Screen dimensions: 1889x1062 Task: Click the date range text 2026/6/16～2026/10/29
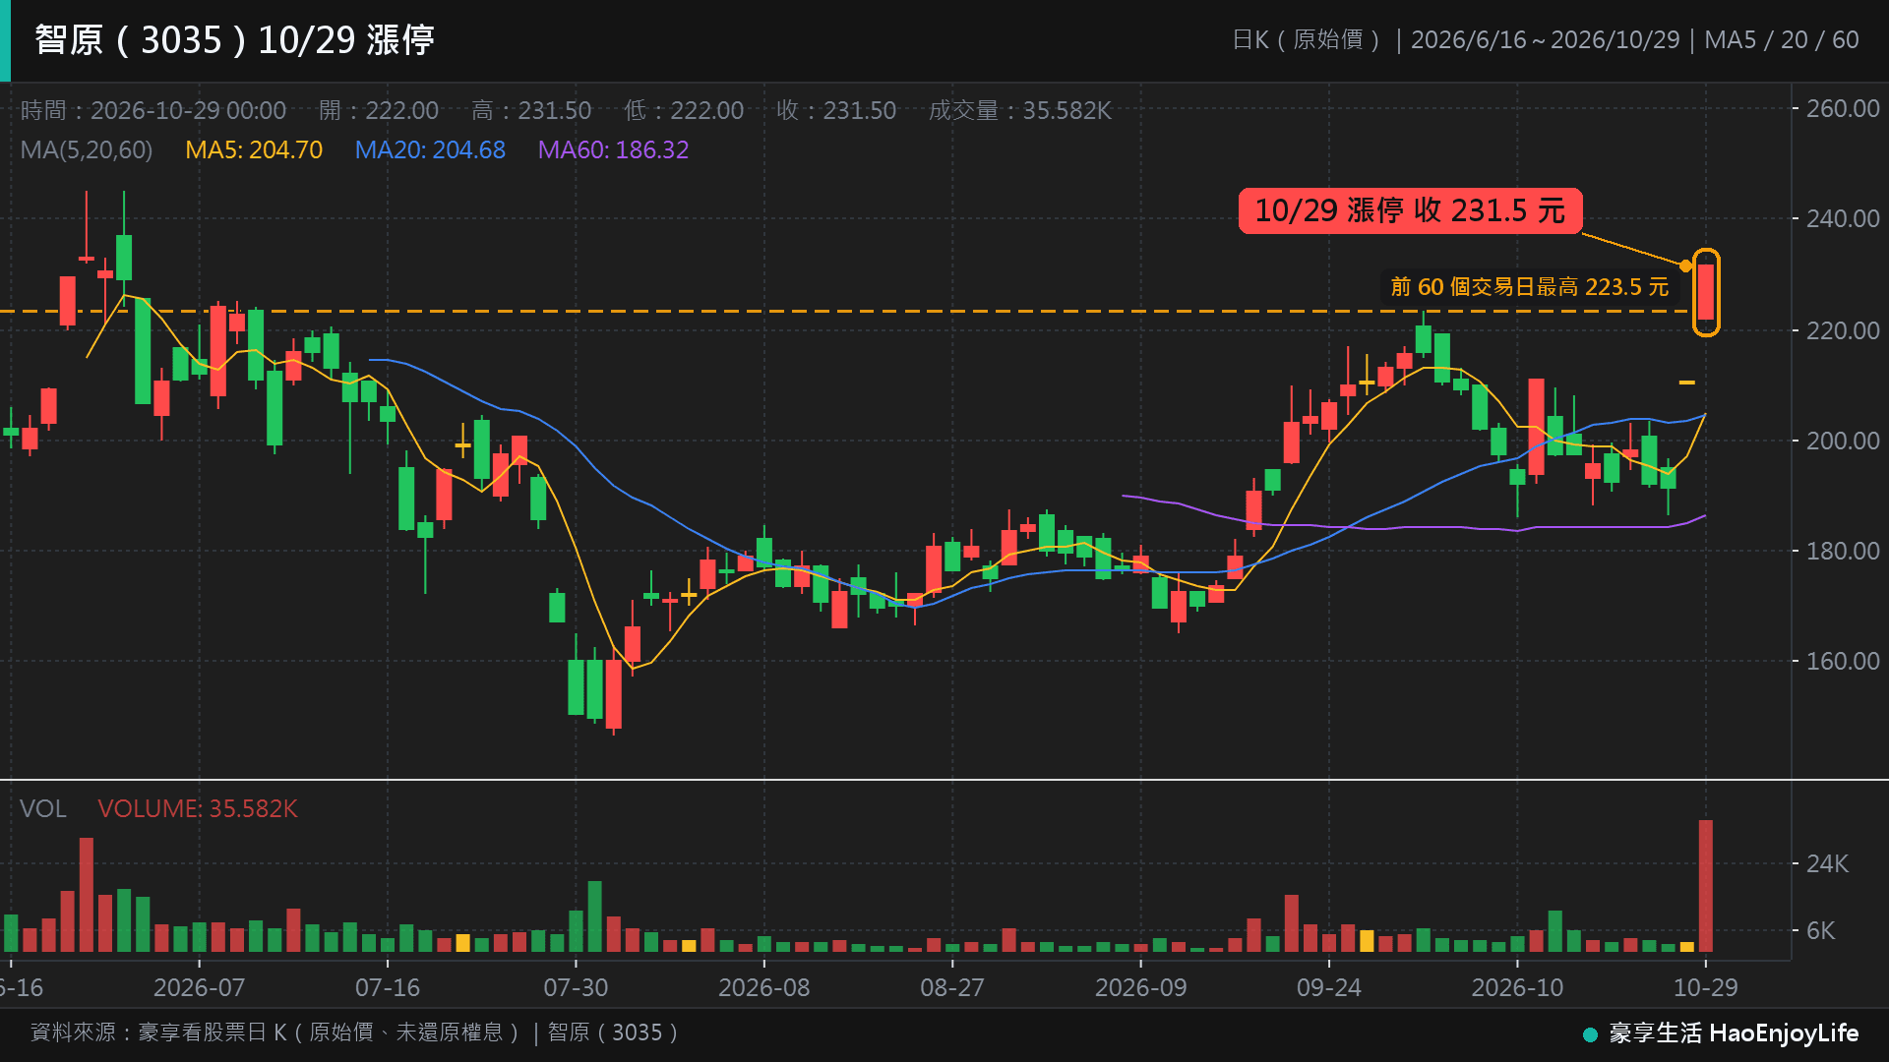(x=1545, y=40)
